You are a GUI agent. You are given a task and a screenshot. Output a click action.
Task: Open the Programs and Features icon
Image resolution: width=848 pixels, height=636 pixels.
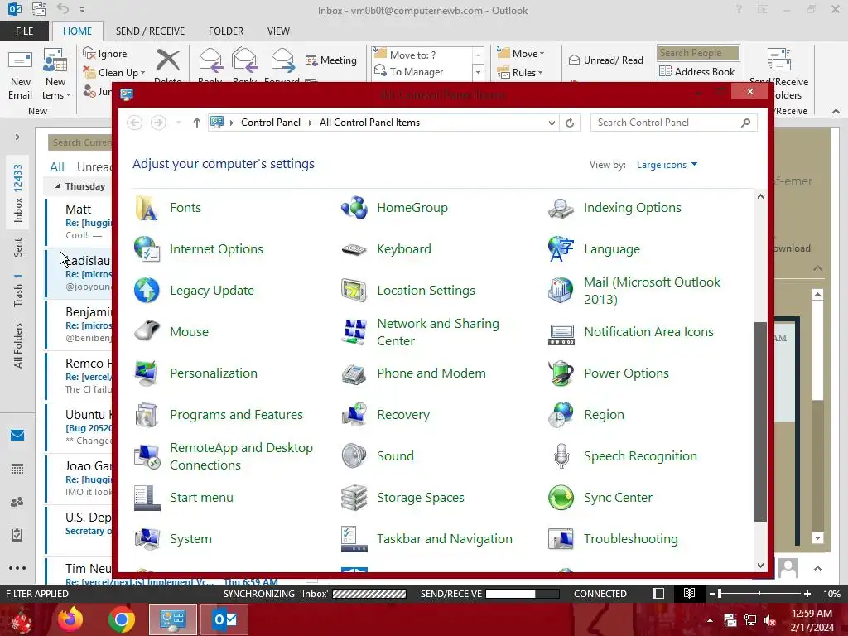[147, 415]
